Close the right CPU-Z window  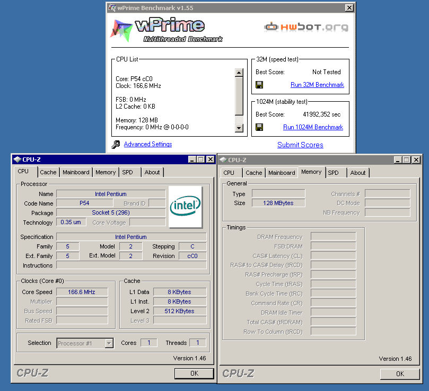pos(416,160)
